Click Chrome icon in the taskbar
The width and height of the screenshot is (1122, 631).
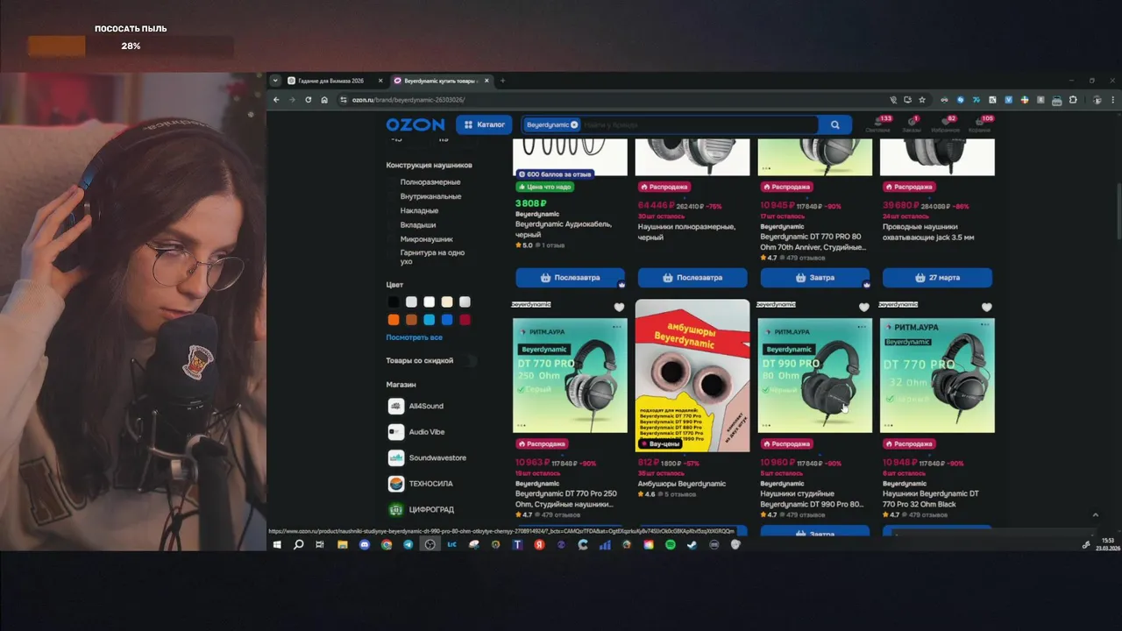387,544
